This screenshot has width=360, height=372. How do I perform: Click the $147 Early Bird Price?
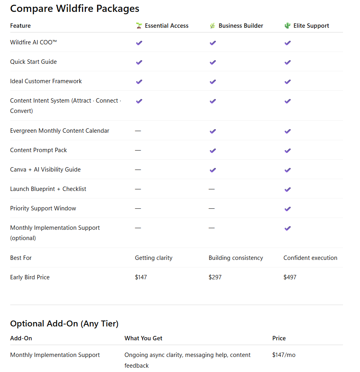pyautogui.click(x=141, y=277)
